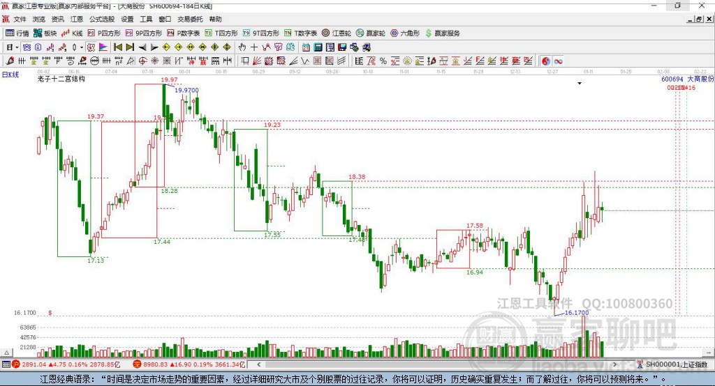715x386 pixels.
Task: Open the 公式选股 menu
Action: coord(102,19)
